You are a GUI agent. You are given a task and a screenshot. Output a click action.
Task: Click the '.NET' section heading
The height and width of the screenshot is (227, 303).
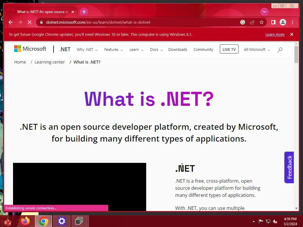[x=185, y=168]
